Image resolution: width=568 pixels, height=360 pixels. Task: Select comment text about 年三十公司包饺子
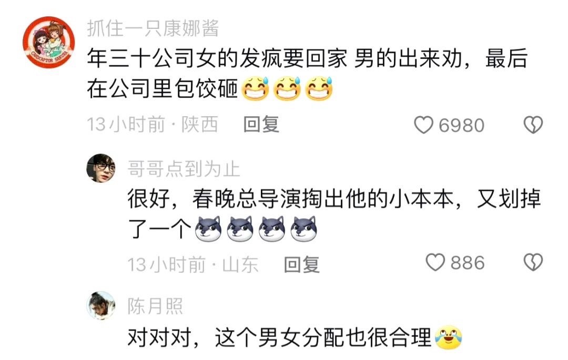[307, 74]
